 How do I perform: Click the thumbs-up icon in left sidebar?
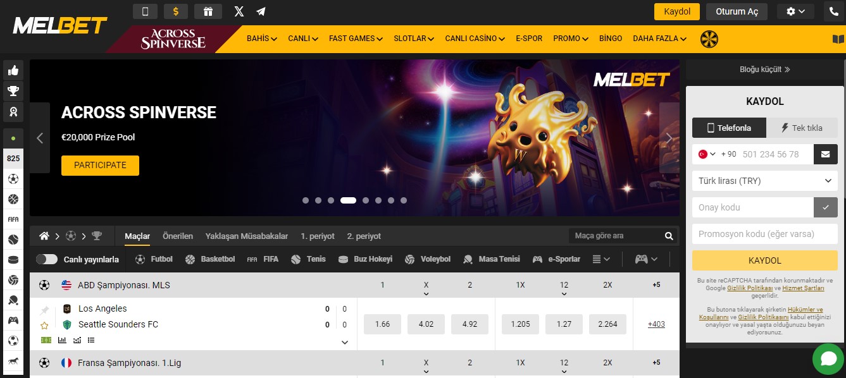(13, 70)
